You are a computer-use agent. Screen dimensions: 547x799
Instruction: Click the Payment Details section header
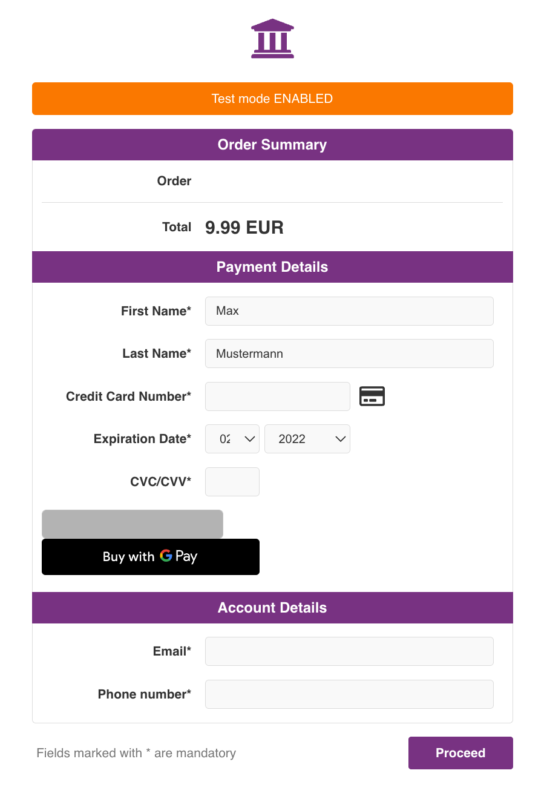click(272, 267)
